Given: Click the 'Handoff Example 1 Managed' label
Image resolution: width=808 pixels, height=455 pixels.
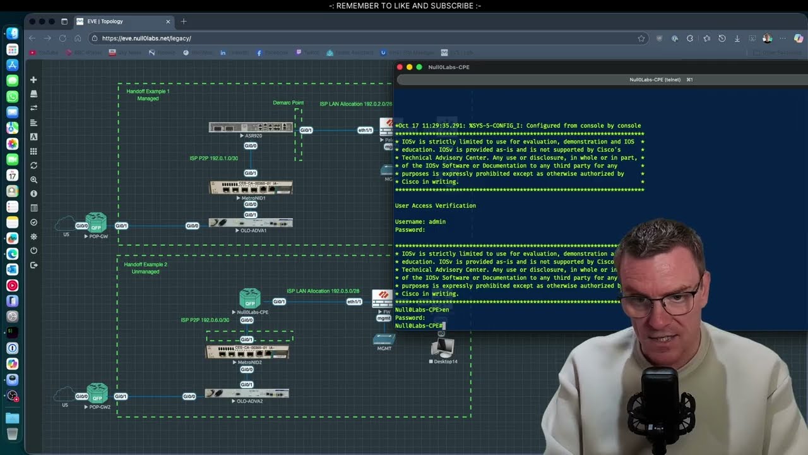Looking at the screenshot, I should pos(148,95).
